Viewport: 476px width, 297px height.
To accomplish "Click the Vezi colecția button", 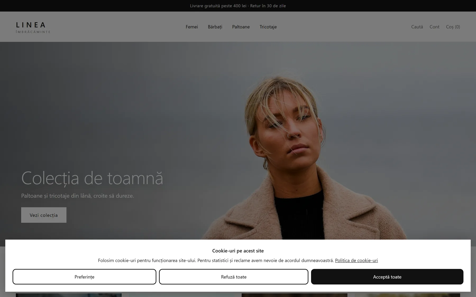I will 44,215.
